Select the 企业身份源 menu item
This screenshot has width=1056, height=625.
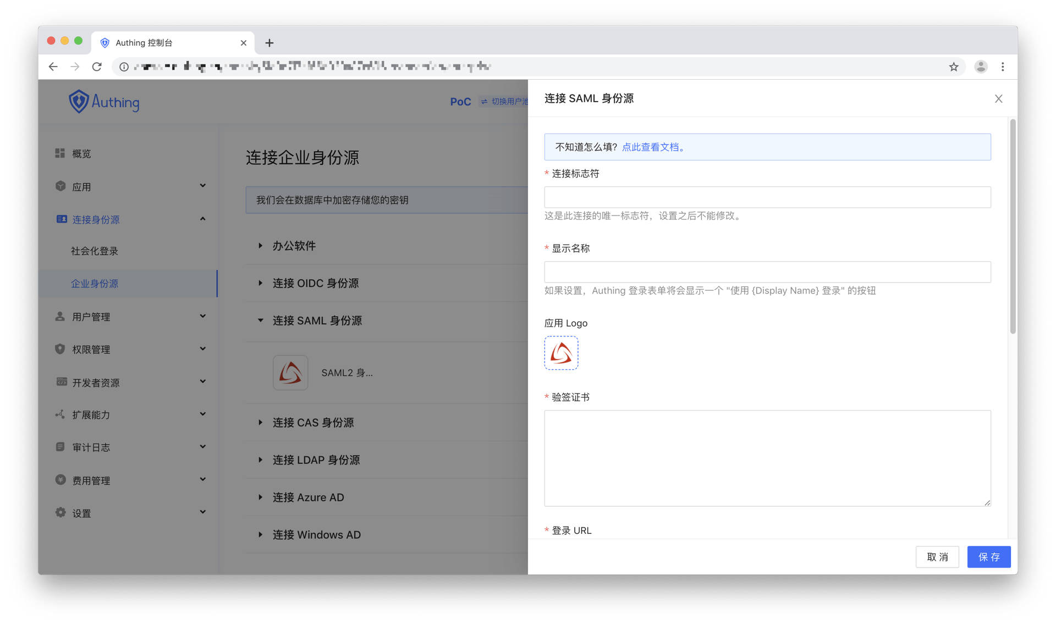point(95,284)
